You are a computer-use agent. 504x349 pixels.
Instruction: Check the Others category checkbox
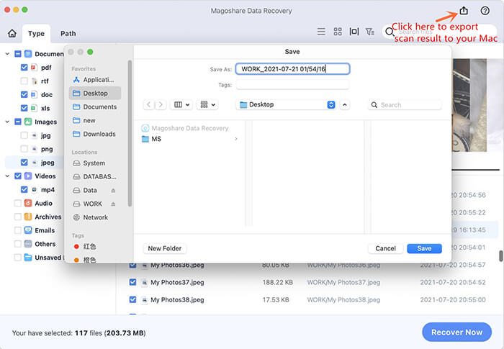[18, 244]
